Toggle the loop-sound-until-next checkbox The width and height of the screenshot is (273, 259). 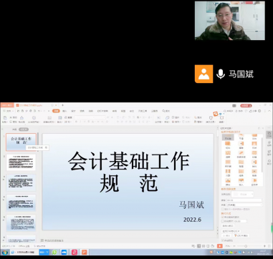[x=223, y=209]
